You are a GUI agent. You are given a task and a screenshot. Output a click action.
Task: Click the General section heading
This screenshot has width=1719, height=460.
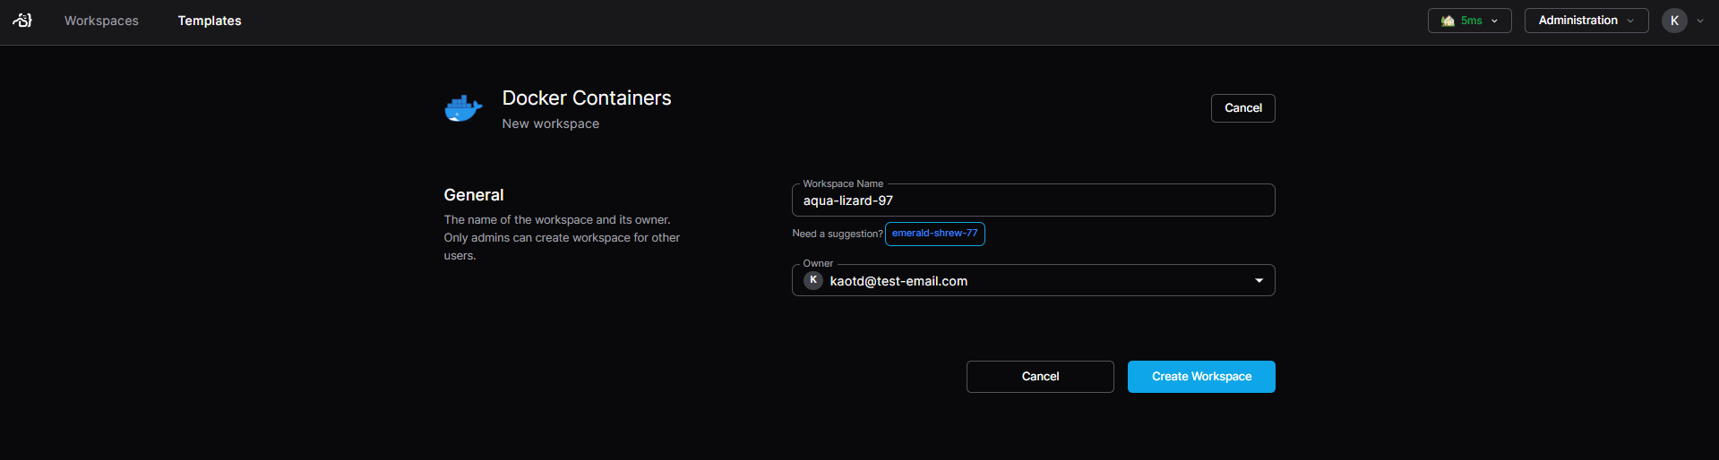click(x=474, y=195)
